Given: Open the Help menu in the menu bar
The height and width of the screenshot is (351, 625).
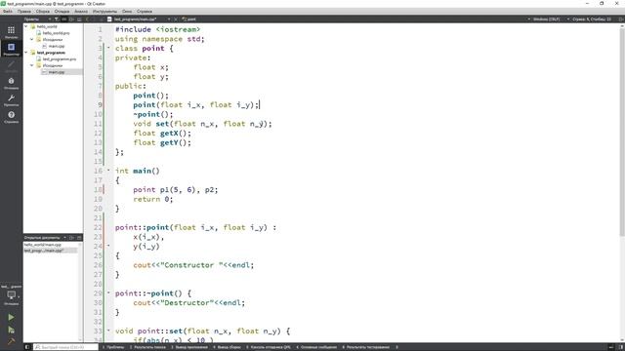Looking at the screenshot, I should [145, 12].
